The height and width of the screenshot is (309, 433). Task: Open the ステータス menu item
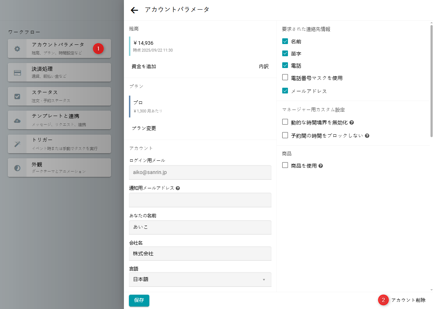click(x=59, y=96)
